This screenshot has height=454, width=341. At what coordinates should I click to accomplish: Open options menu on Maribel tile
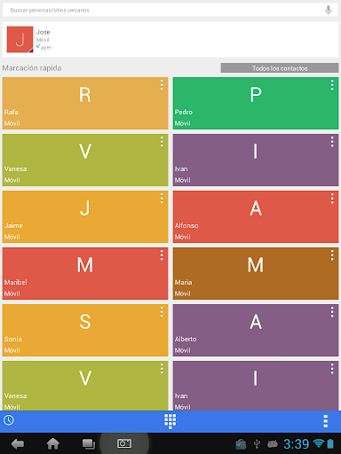click(x=162, y=255)
